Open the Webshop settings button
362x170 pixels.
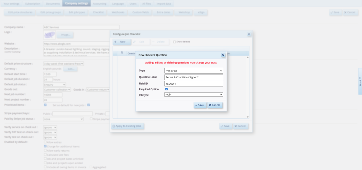pos(184,12)
